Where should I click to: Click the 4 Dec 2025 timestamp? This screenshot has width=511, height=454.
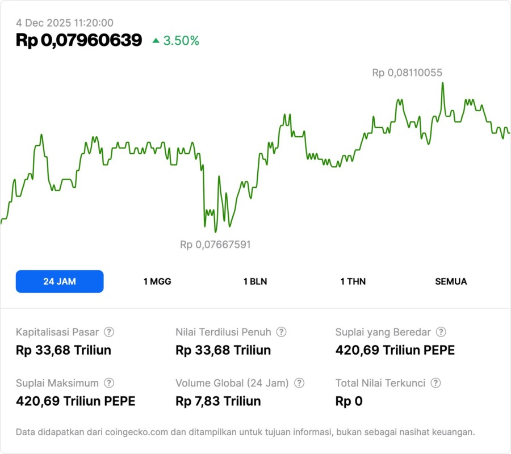point(65,23)
